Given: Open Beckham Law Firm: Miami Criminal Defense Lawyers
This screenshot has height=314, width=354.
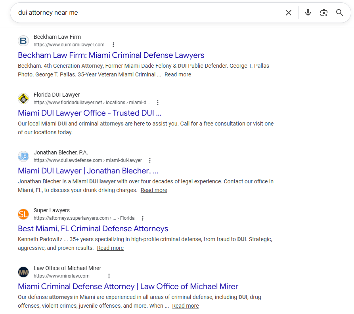Looking at the screenshot, I should tap(111, 55).
